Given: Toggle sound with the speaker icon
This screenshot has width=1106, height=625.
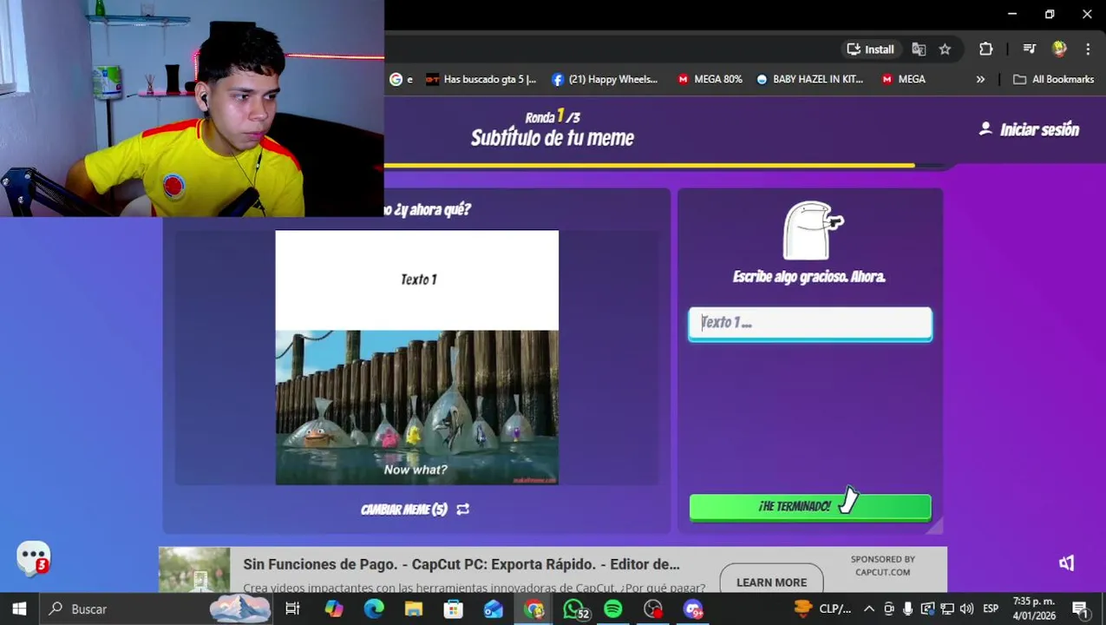Looking at the screenshot, I should point(1066,563).
